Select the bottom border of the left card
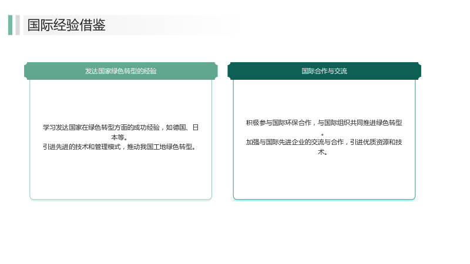Image resolution: width=470 pixels, height=264 pixels. pyautogui.click(x=121, y=199)
